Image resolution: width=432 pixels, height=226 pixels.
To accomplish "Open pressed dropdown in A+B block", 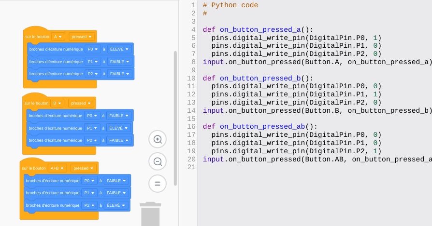I will (x=83, y=168).
